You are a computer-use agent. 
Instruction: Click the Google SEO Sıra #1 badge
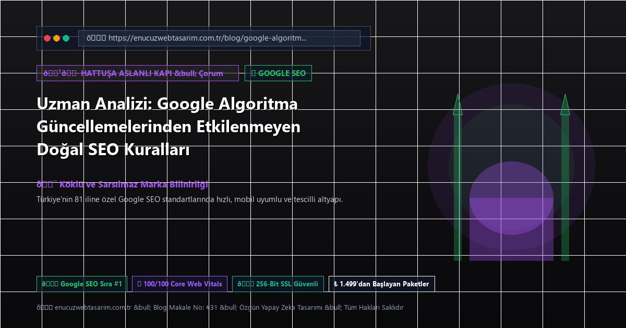[x=81, y=284]
